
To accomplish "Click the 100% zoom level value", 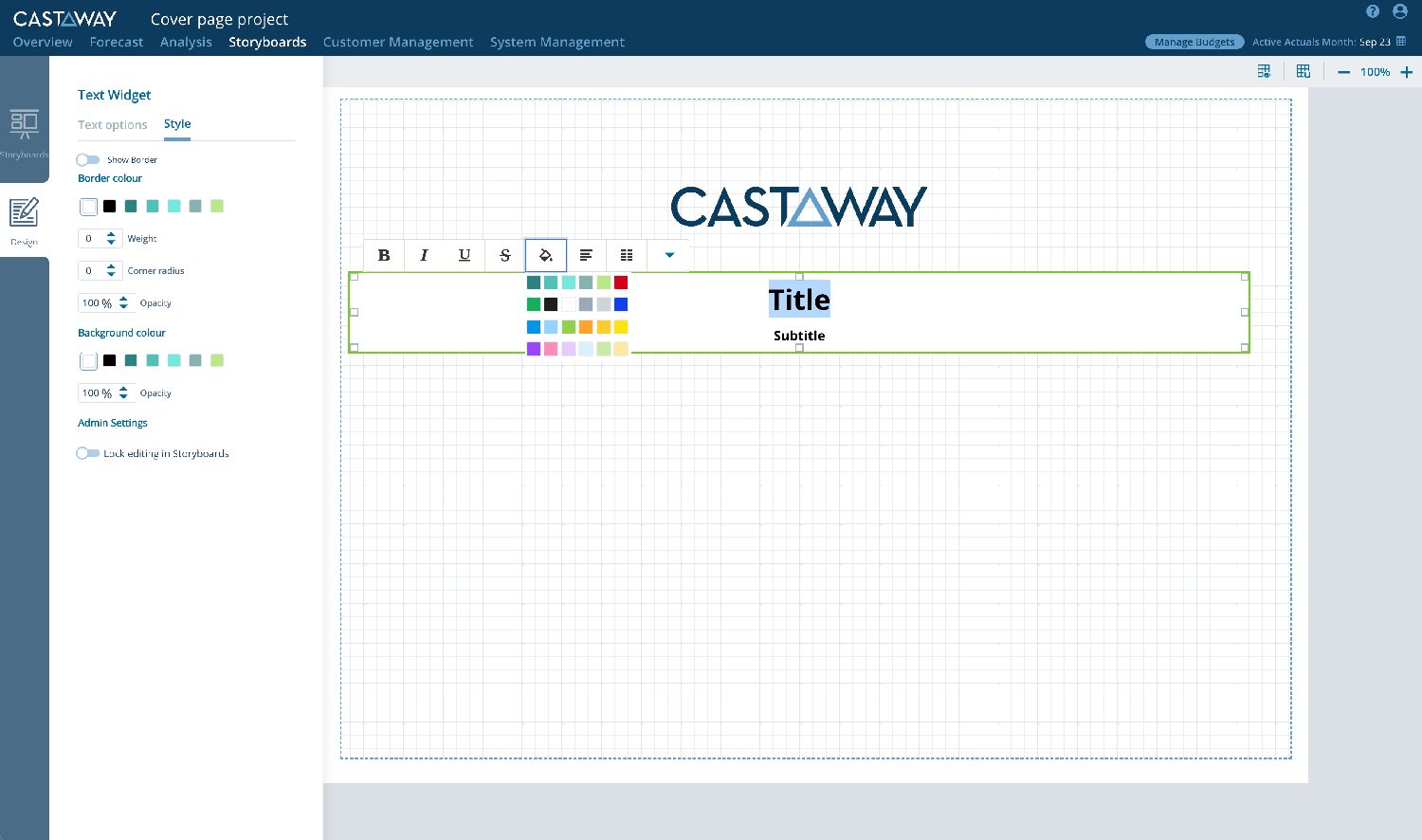I will click(x=1375, y=72).
